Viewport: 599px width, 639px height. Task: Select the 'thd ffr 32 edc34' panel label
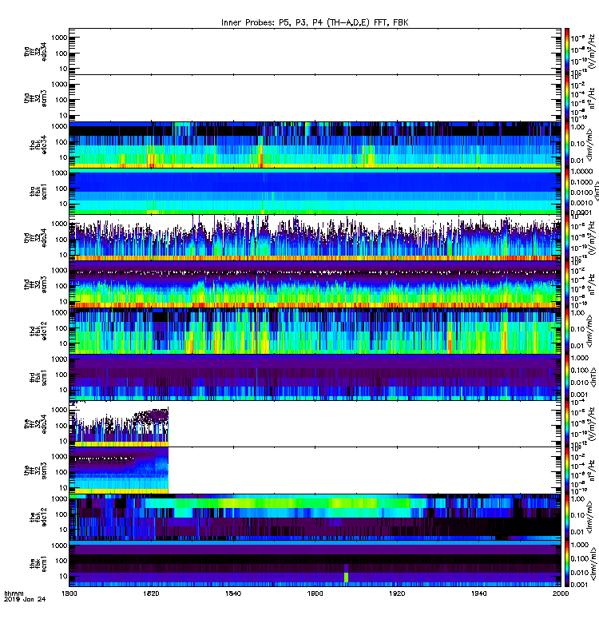click(x=35, y=237)
